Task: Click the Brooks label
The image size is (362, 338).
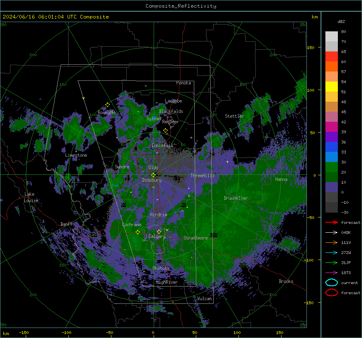Action: click(286, 281)
